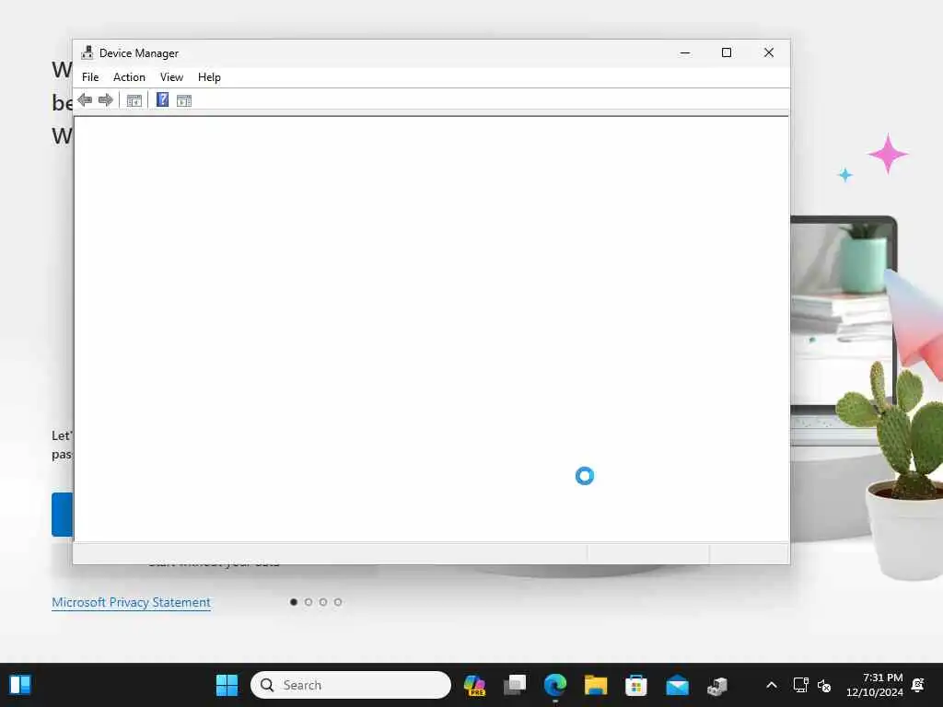Screen dimensions: 943x707
Task: Minimize the Device Manager window
Action: (685, 52)
